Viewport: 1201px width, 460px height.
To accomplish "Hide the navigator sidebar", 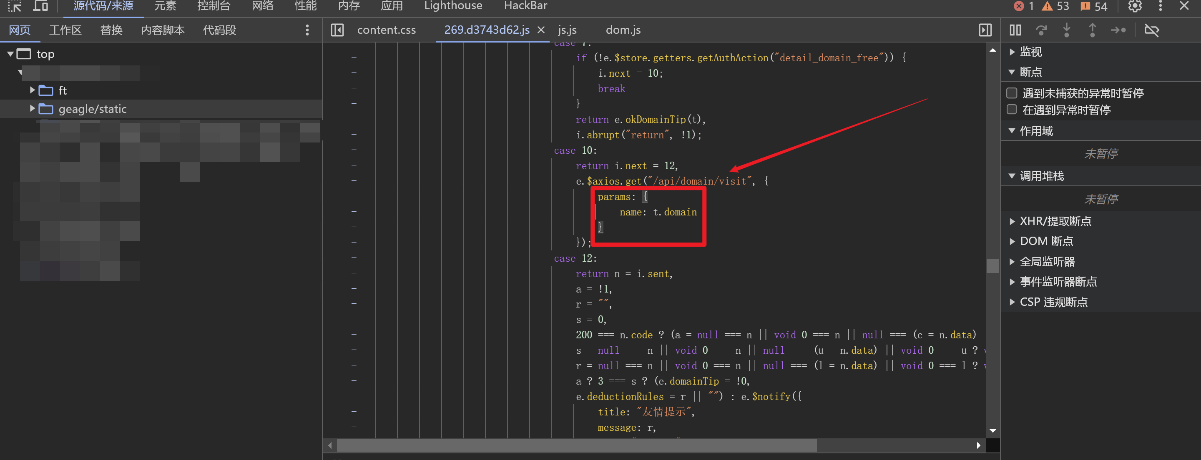I will (x=337, y=30).
